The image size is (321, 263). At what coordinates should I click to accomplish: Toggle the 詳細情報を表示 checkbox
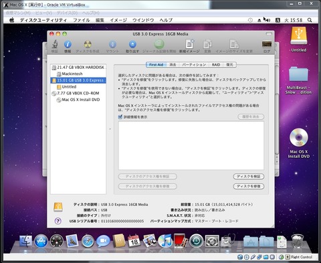(x=120, y=116)
